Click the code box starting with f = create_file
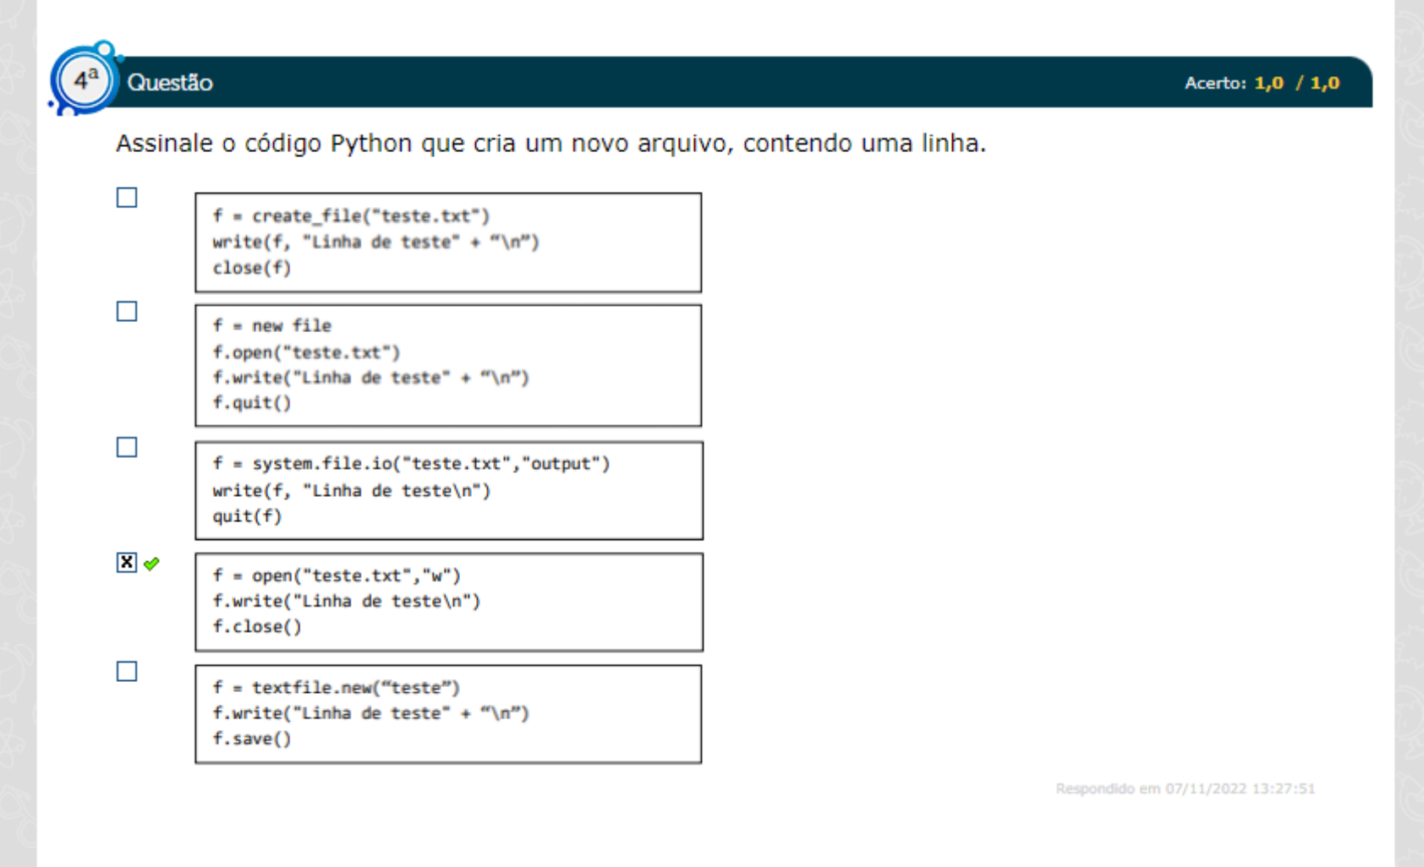 pos(448,242)
